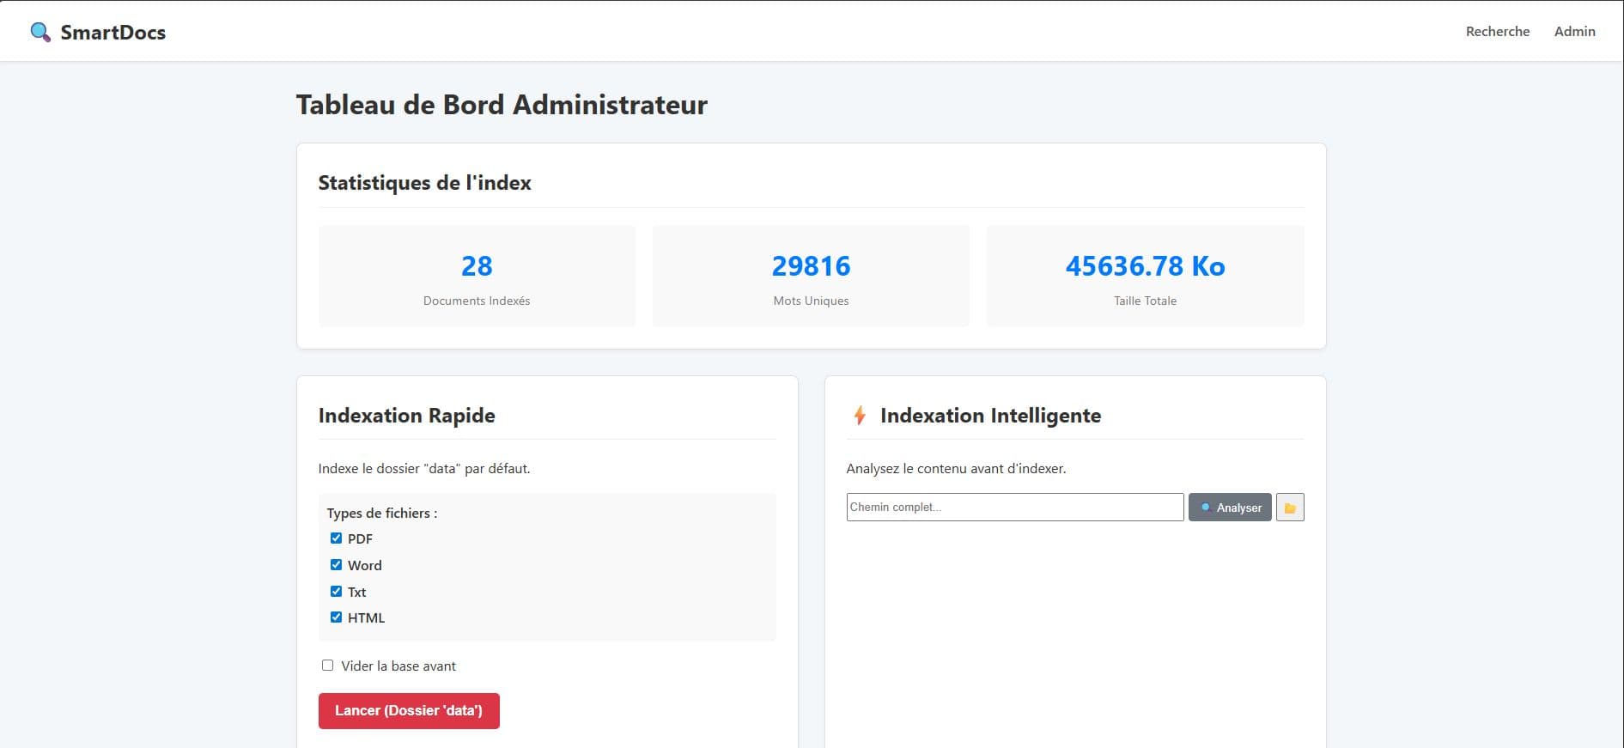1624x748 pixels.
Task: Click the 'Mots Uniques' label
Action: click(x=811, y=301)
